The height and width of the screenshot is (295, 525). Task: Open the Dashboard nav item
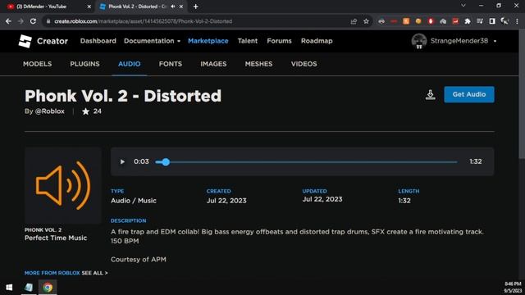(98, 41)
